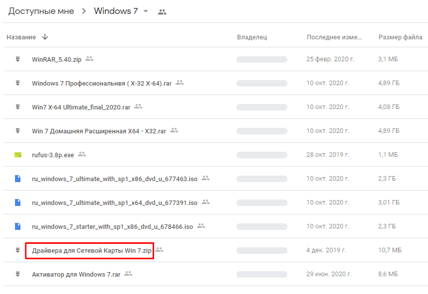This screenshot has width=428, height=294.
Task: Click the file size 10,7 МБ
Action: point(390,250)
